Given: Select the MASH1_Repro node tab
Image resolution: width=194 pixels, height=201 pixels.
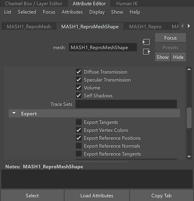Looking at the screenshot, I should 145,27.
